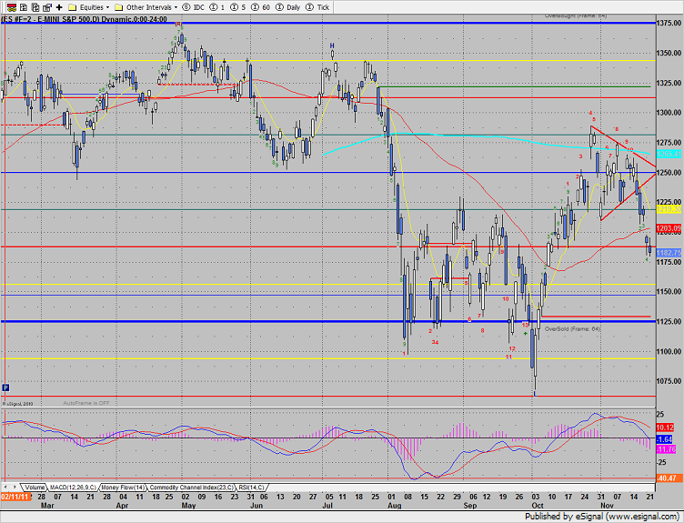Click the blue L low marker in October
684x523 pixels.
click(535, 394)
